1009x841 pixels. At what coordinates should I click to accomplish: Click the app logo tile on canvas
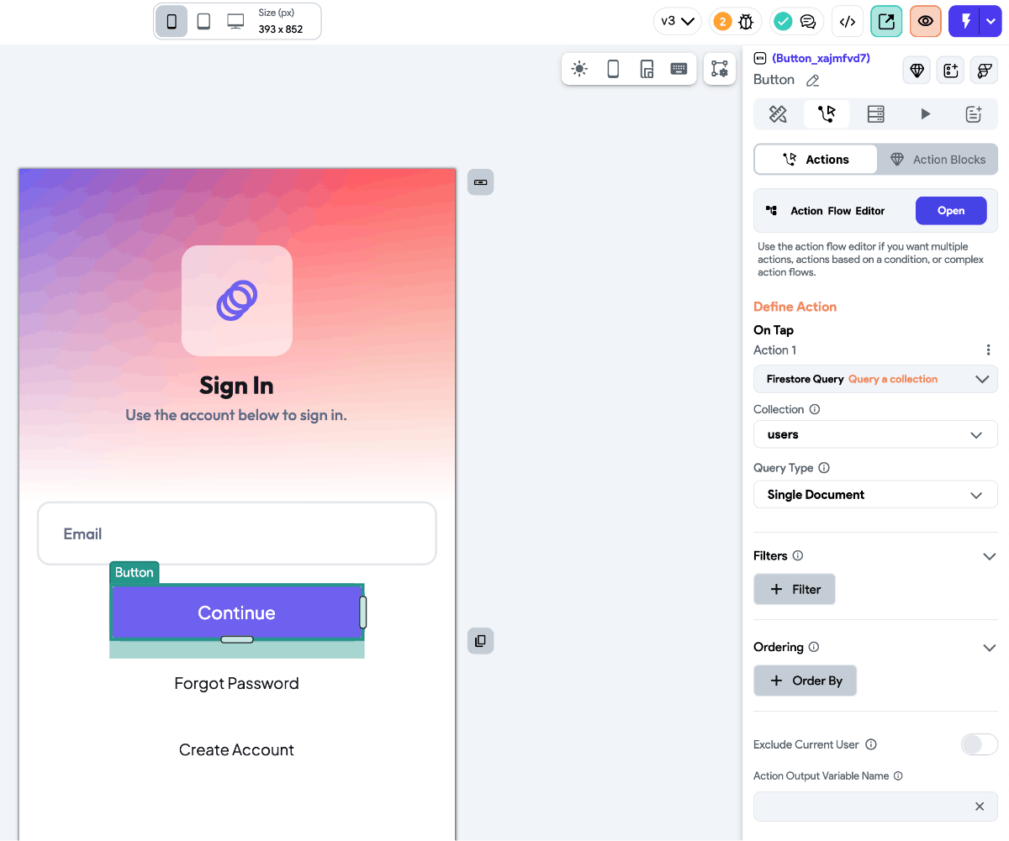pyautogui.click(x=237, y=301)
